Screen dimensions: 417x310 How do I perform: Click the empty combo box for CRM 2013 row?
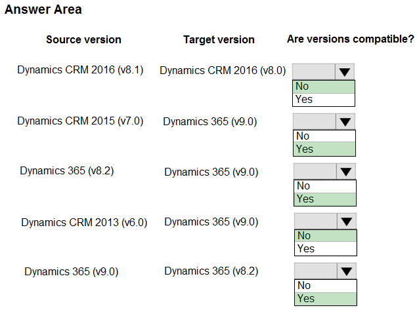click(315, 221)
